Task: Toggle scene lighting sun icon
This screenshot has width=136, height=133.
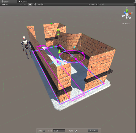Action: [30, 4]
